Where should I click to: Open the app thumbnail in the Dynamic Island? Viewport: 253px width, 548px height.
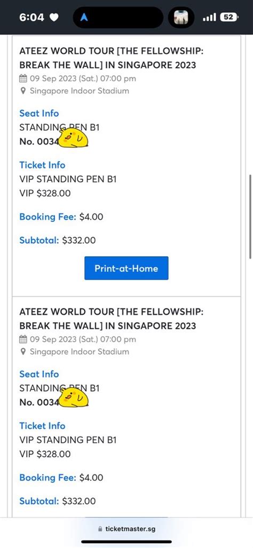click(x=181, y=17)
